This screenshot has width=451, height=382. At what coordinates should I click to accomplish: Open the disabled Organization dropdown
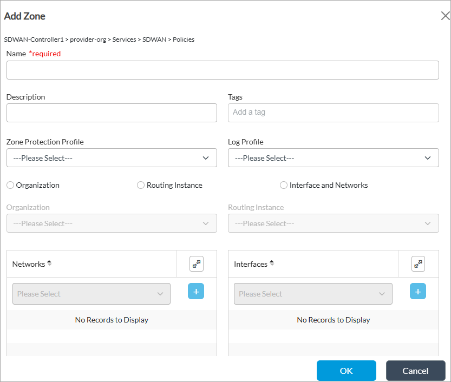click(112, 223)
